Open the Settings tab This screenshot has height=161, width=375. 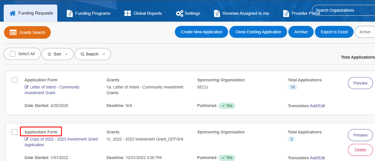pos(188,13)
